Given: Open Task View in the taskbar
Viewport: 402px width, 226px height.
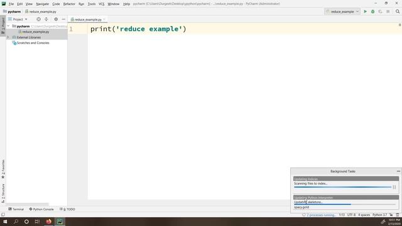Looking at the screenshot, I should tap(37, 222).
